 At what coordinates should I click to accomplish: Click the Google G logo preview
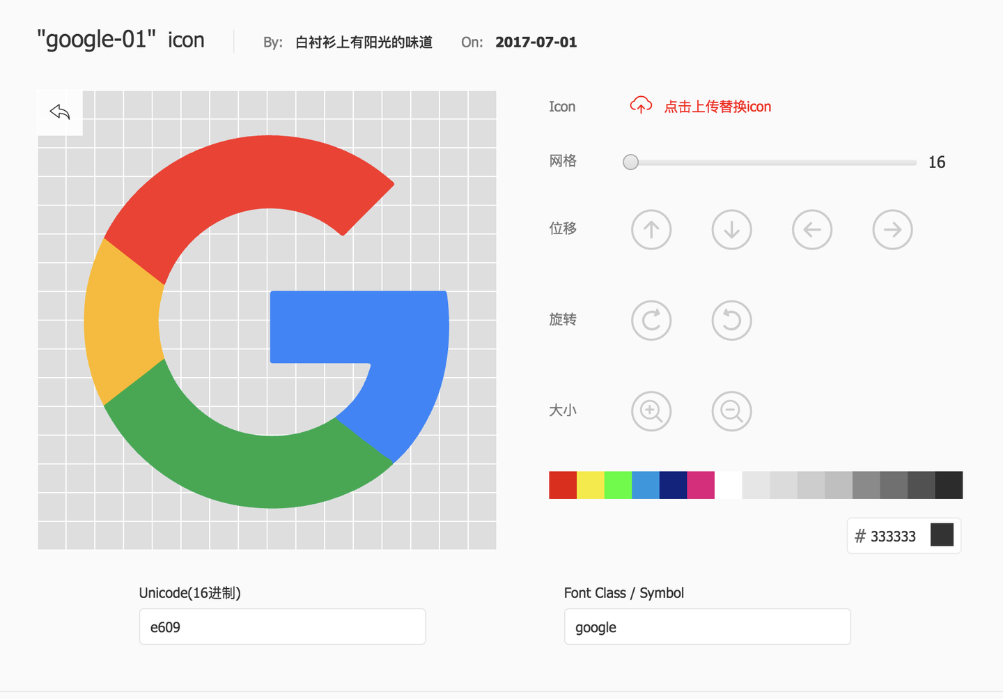click(x=267, y=321)
